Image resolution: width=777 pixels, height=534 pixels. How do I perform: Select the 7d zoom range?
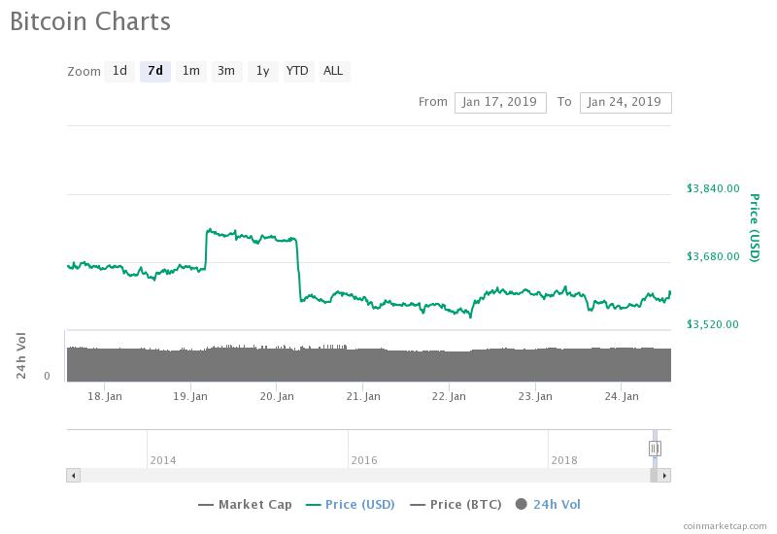point(155,71)
